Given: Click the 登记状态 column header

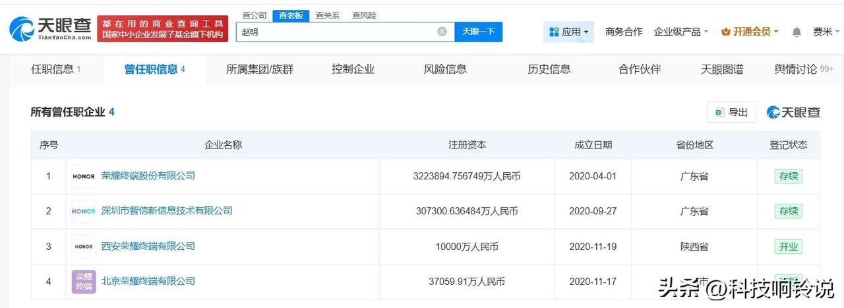Looking at the screenshot, I should click(789, 145).
